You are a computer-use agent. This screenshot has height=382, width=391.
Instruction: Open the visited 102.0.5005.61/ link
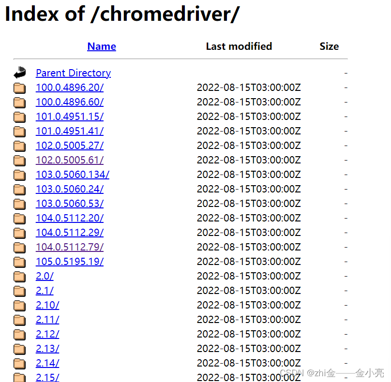(70, 160)
